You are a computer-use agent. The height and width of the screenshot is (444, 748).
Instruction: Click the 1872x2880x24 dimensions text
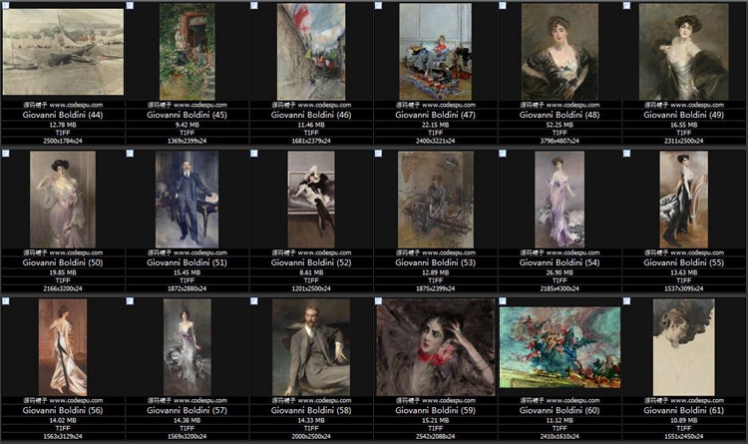tap(187, 288)
